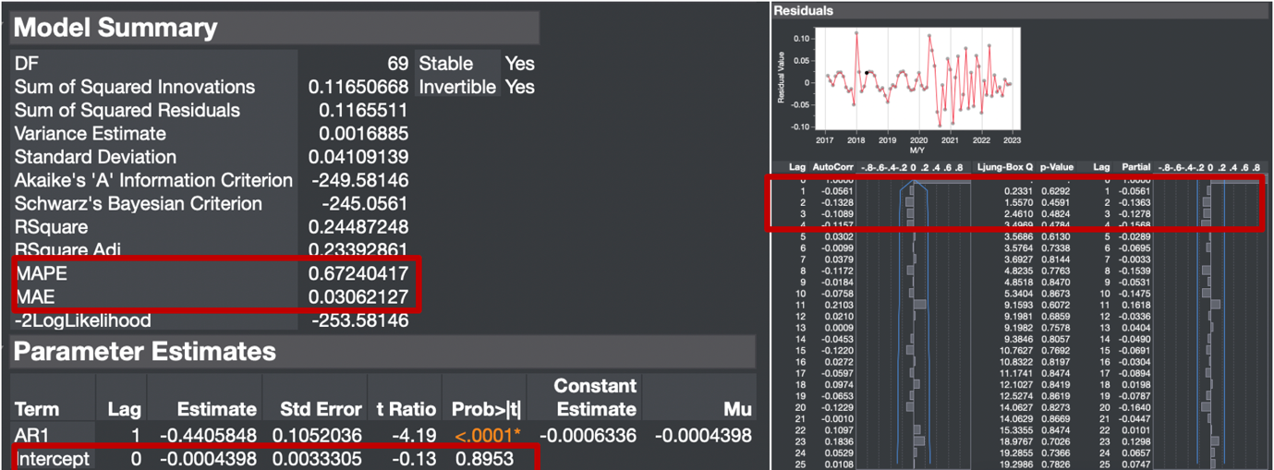Click the orange <.0001* p-value

pyautogui.click(x=484, y=435)
